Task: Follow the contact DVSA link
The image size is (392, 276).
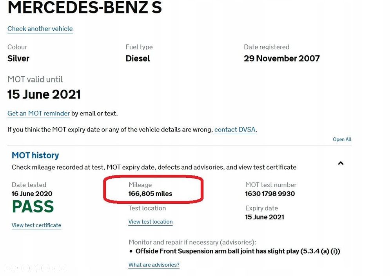Action: (x=235, y=130)
